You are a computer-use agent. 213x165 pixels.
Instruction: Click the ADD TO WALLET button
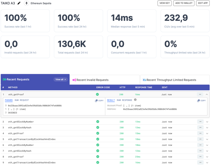coord(184,3)
